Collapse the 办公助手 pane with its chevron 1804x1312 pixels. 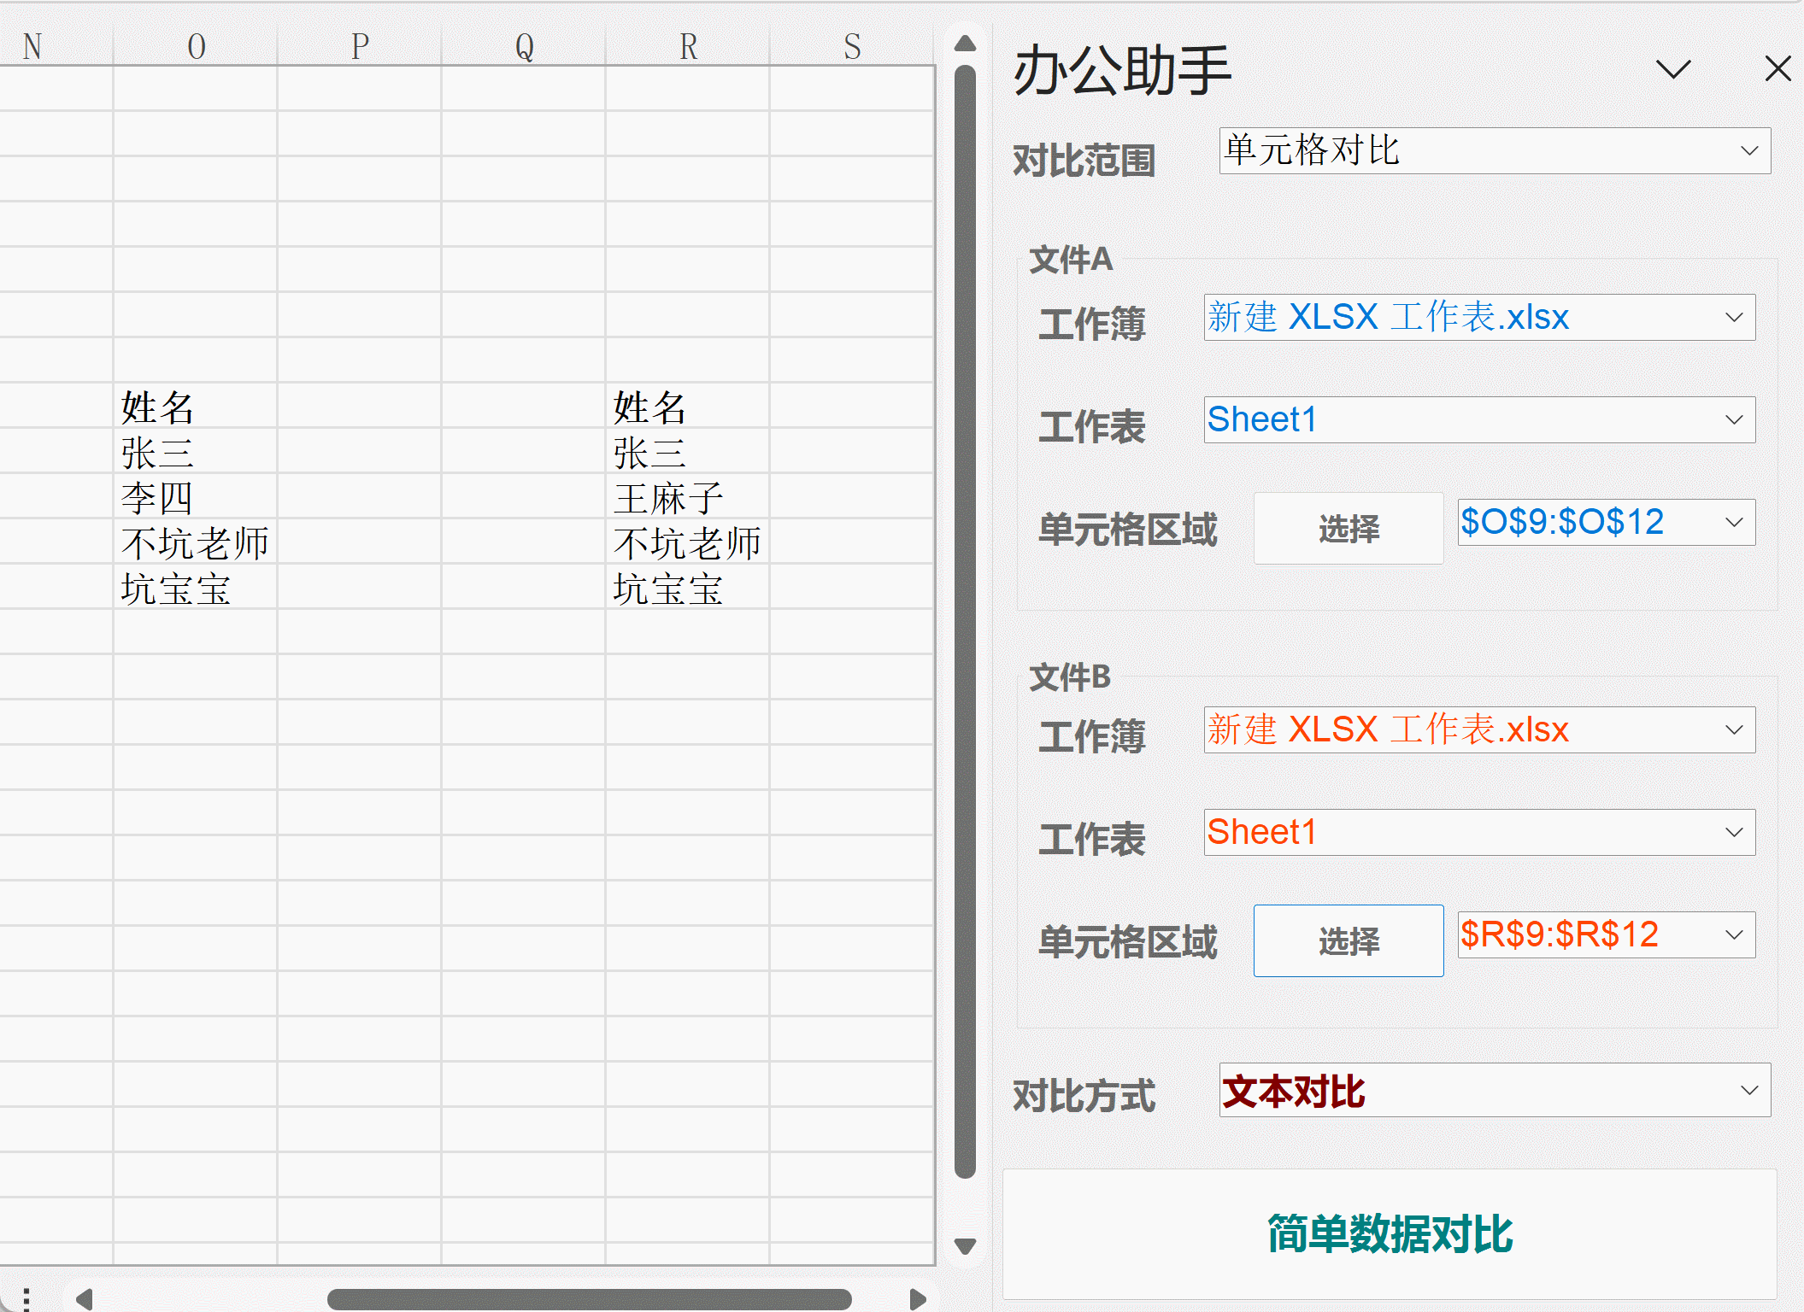pos(1672,69)
